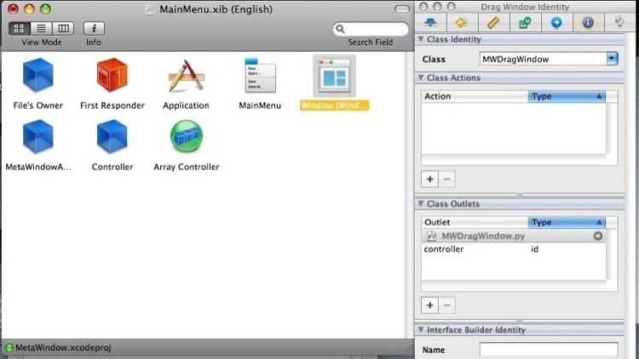
Task: Collapse the Interface Builder Identity section
Action: point(421,330)
